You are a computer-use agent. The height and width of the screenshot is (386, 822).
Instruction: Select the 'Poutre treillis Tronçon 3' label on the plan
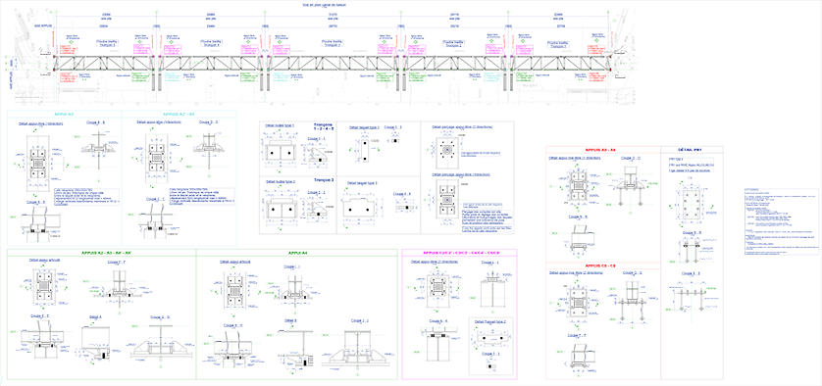[x=332, y=43]
